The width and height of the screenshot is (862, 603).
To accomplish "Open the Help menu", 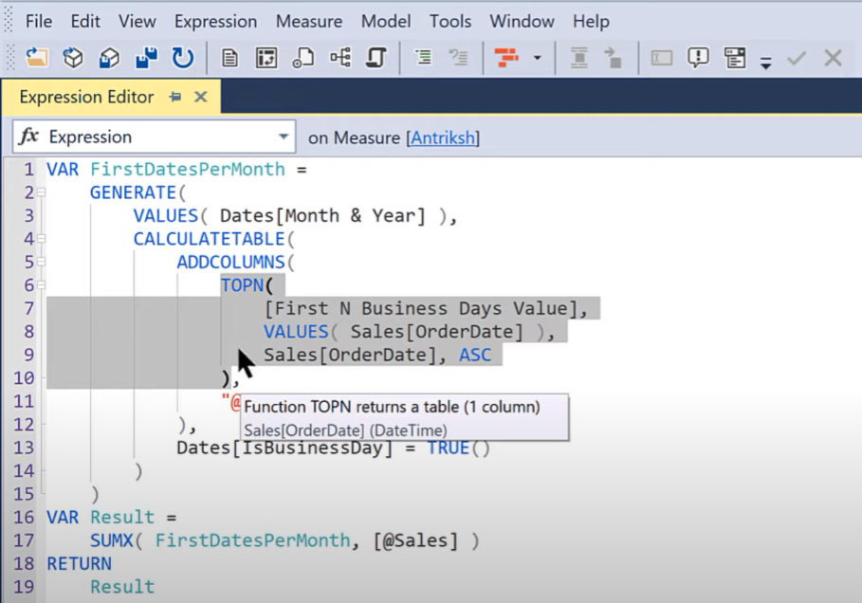I will (x=591, y=22).
